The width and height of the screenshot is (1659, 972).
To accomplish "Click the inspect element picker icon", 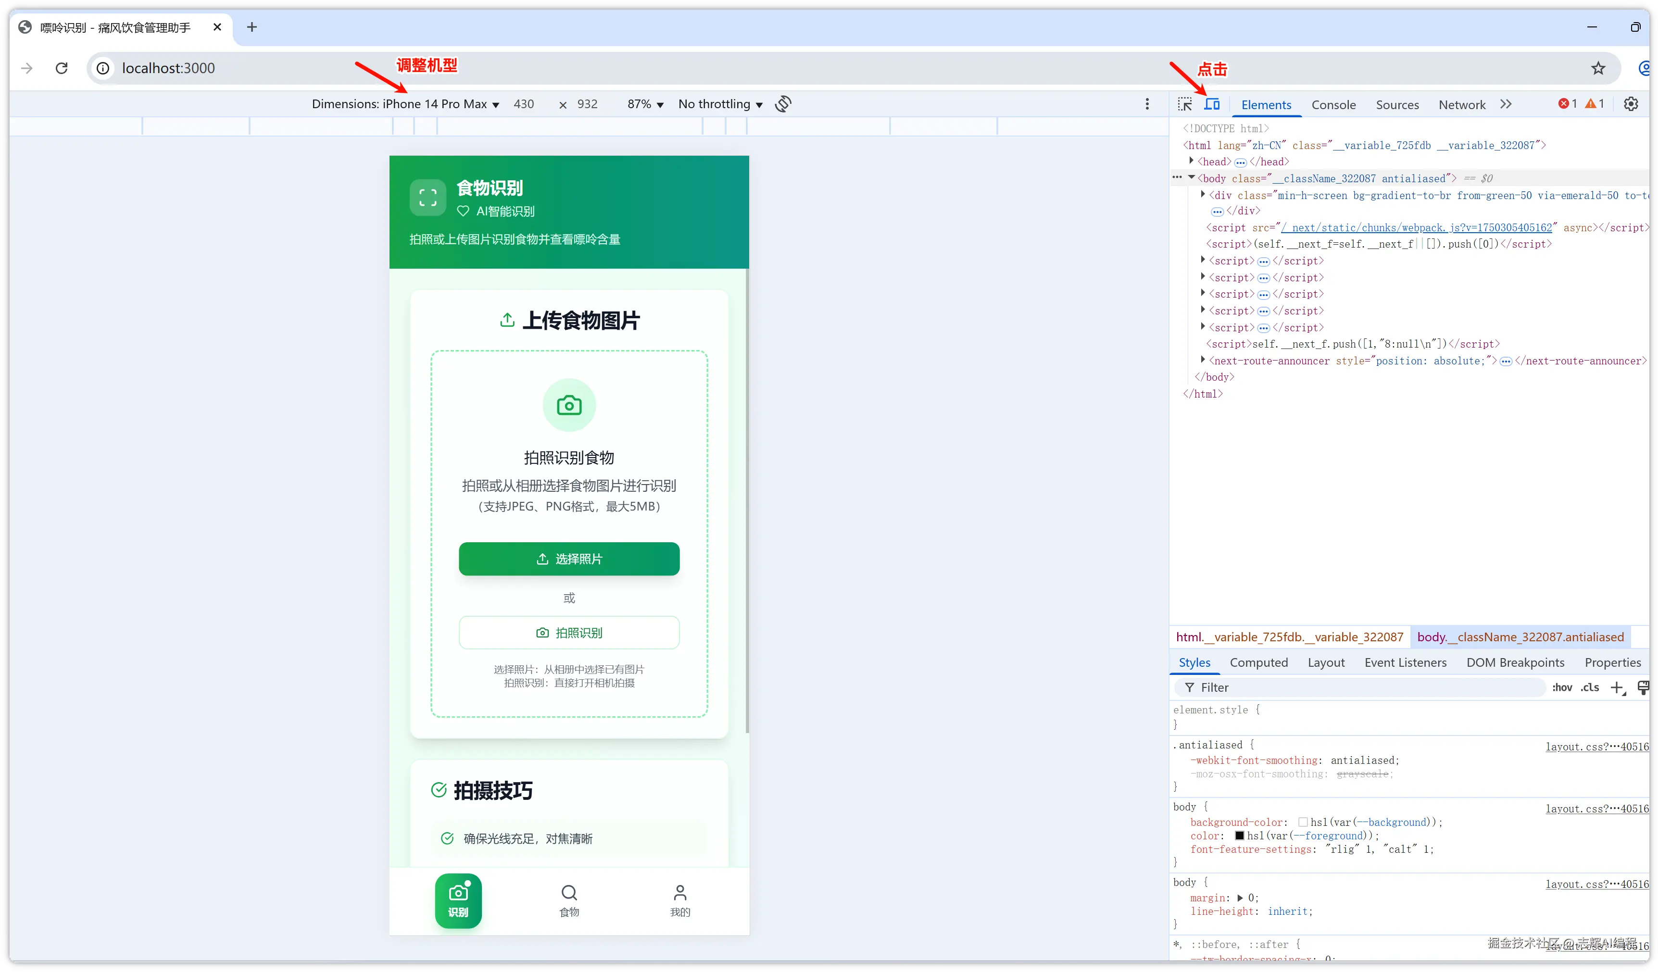I will 1184,104.
